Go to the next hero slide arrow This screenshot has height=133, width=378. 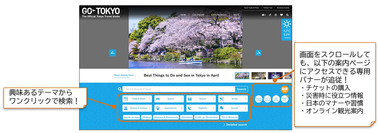click(x=258, y=53)
